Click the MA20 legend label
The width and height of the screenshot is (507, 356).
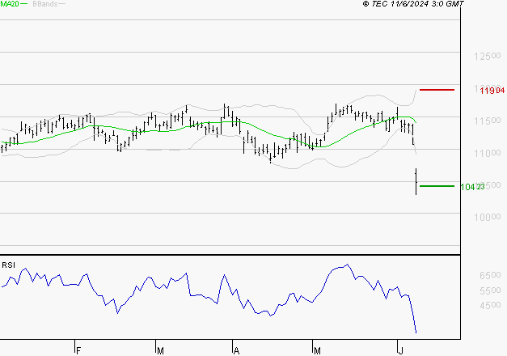click(10, 3)
